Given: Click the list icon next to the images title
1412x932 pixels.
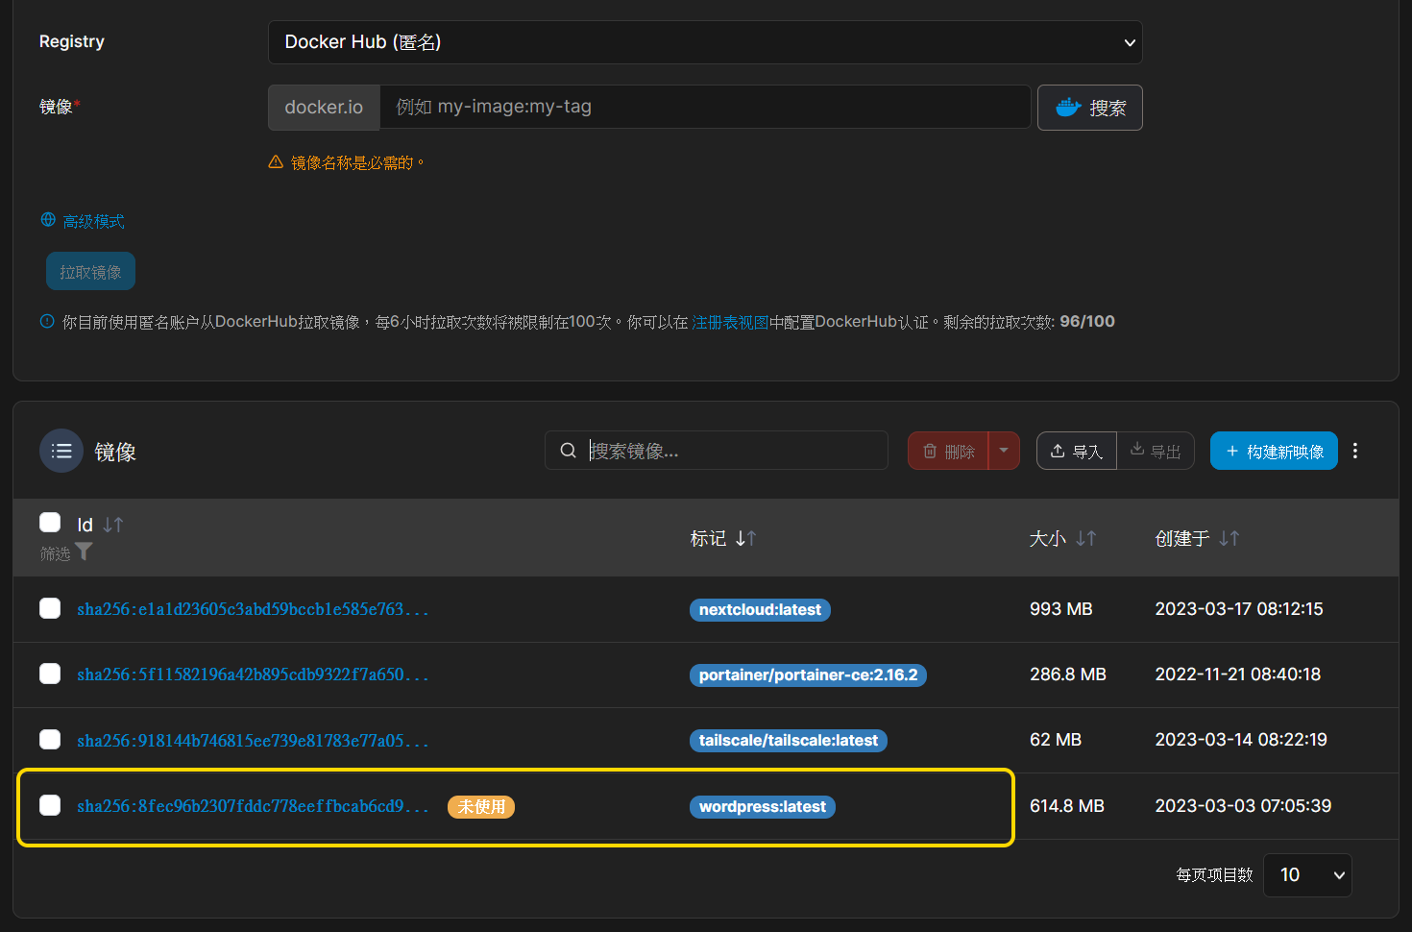Looking at the screenshot, I should 61,451.
